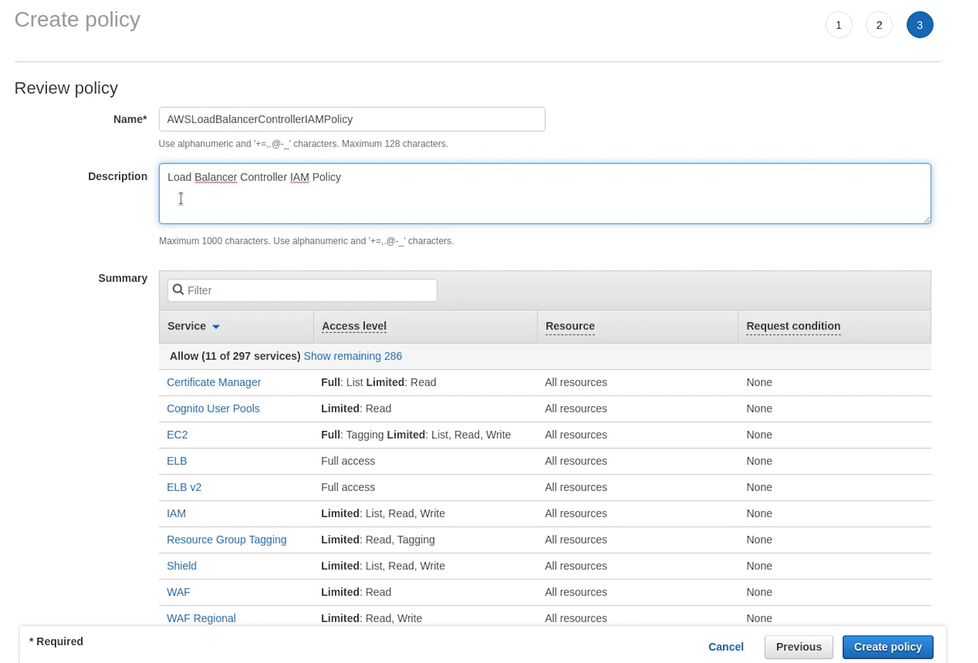Click the Filter search magnifier icon

[x=178, y=289]
